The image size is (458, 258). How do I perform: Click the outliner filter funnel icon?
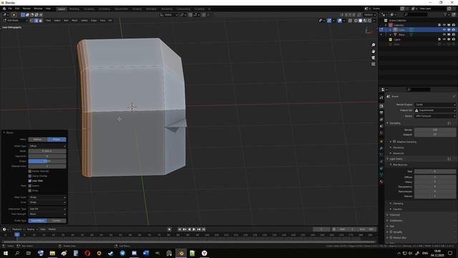click(x=445, y=14)
